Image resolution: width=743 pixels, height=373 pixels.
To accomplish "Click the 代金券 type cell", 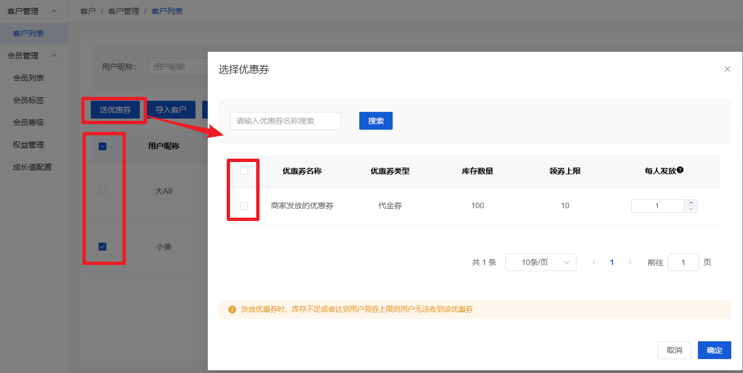I will coord(390,206).
